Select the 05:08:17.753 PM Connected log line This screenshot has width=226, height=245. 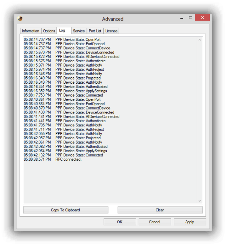tap(63, 95)
